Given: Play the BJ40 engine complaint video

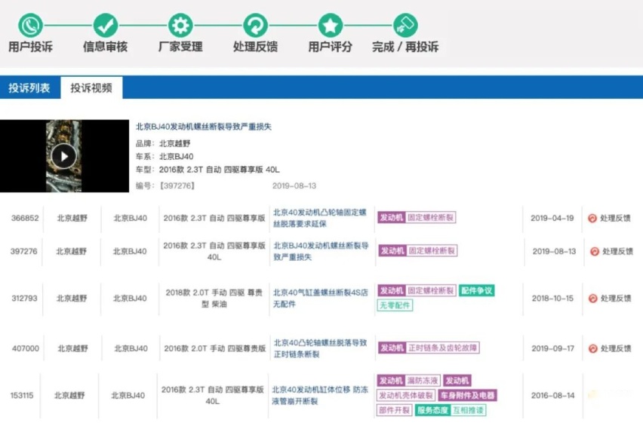Looking at the screenshot, I should (x=64, y=156).
